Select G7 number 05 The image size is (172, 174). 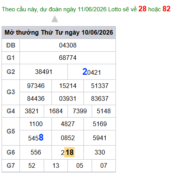click(x=80, y=166)
